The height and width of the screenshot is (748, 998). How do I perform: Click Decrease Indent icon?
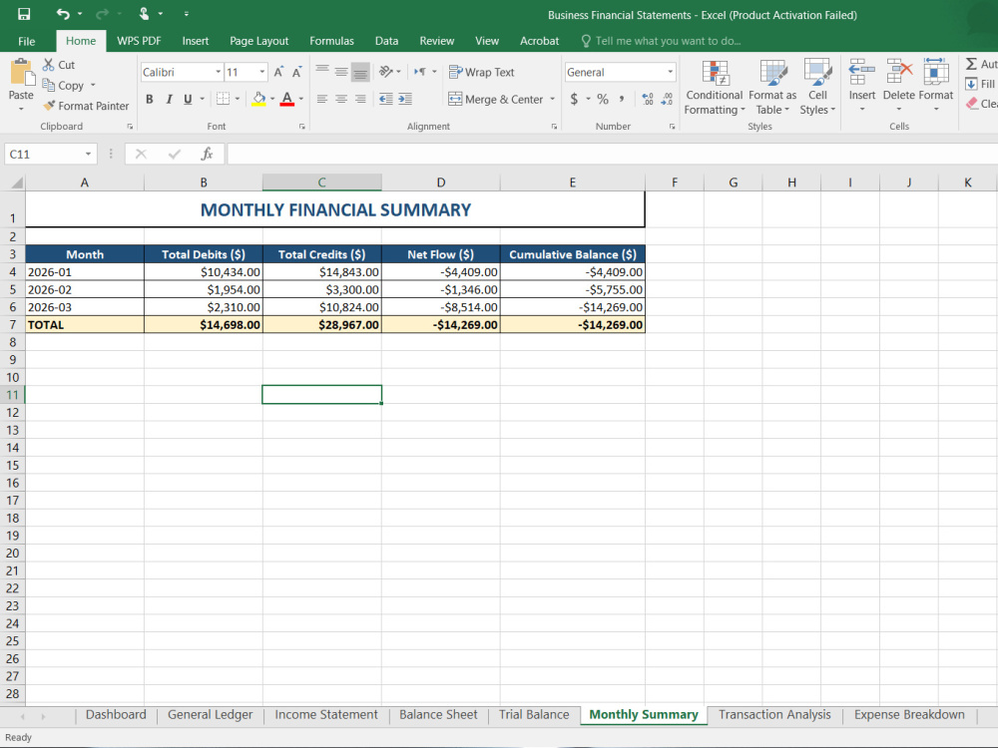(x=385, y=99)
